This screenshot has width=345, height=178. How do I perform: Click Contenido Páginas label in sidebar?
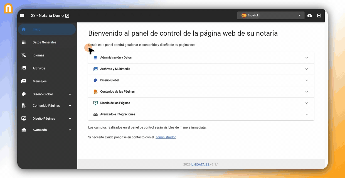click(46, 106)
